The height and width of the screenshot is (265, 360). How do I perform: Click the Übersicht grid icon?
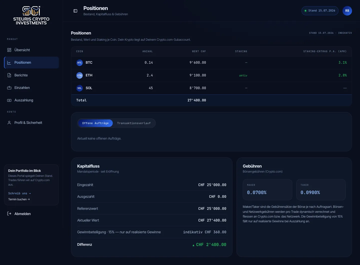[x=9, y=50]
